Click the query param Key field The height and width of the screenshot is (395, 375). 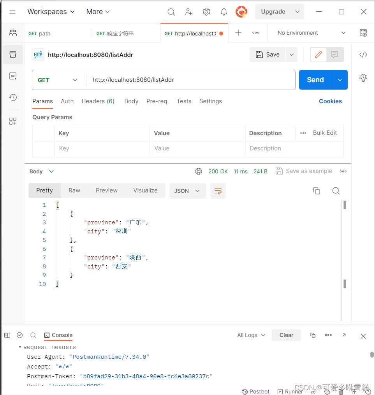[102, 149]
